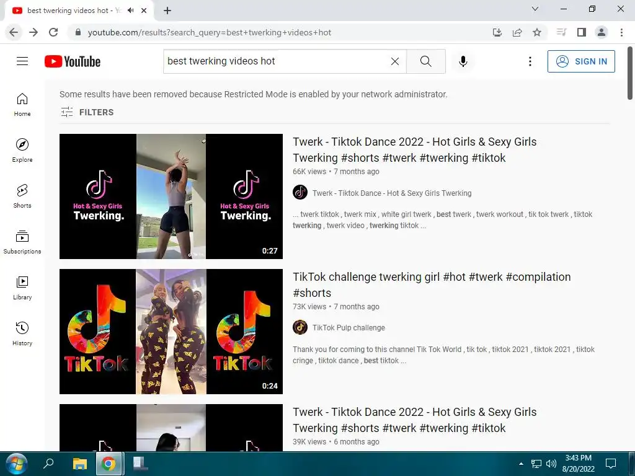Click Chrome icon in taskbar
This screenshot has height=476, width=635.
click(x=109, y=464)
